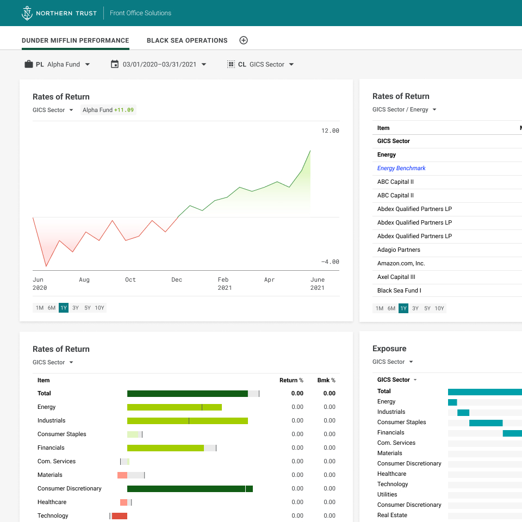Click the CL grid classification icon

pyautogui.click(x=231, y=64)
